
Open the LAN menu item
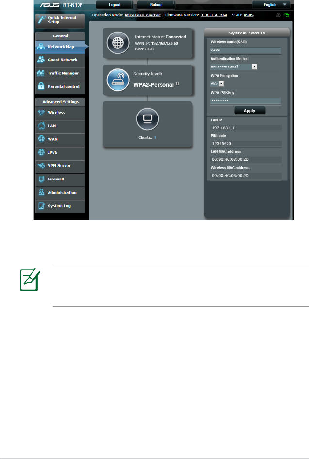pyautogui.click(x=61, y=126)
